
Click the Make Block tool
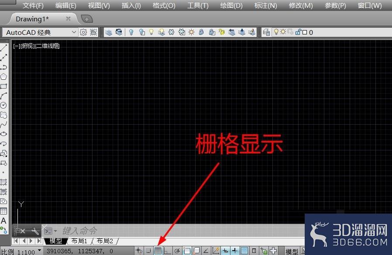click(3, 163)
